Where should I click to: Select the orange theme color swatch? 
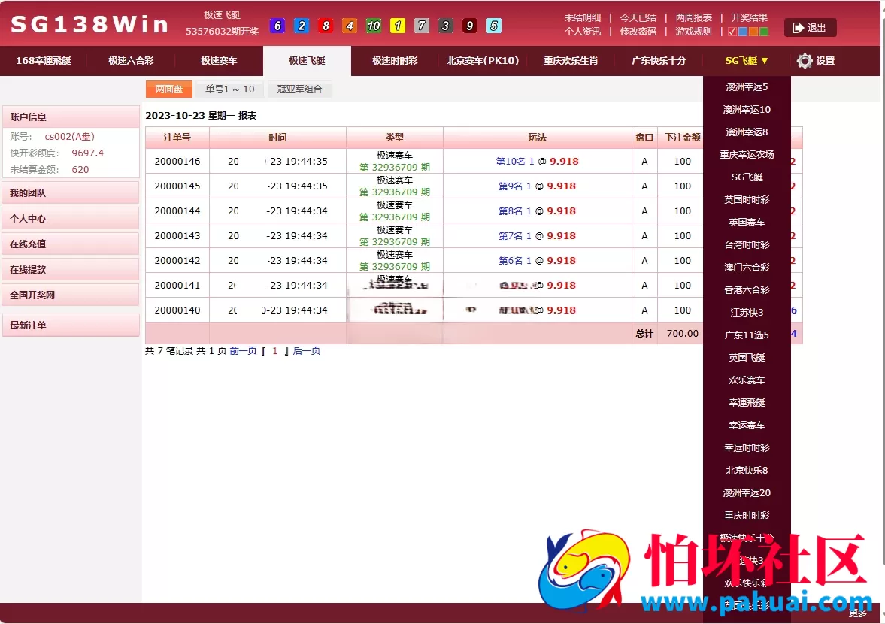tap(753, 32)
